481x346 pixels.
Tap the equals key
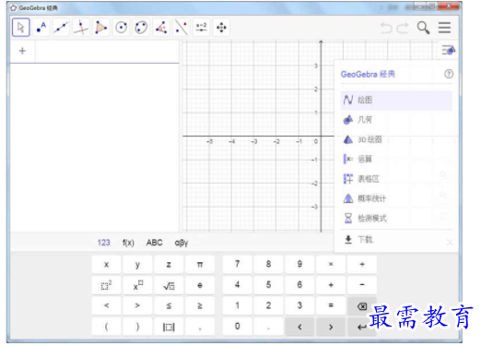pos(331,305)
